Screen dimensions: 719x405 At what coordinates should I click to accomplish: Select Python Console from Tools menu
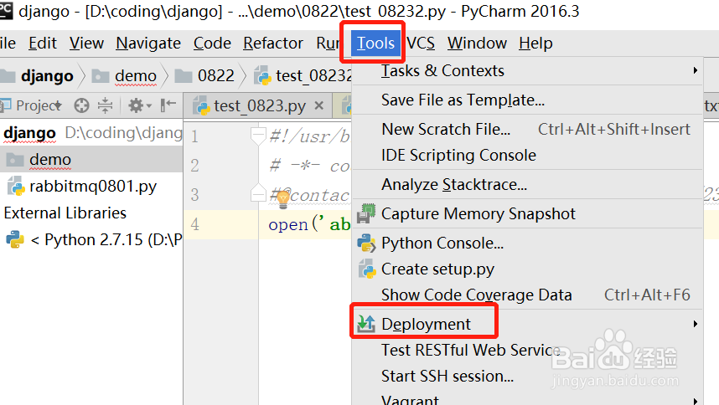(442, 244)
